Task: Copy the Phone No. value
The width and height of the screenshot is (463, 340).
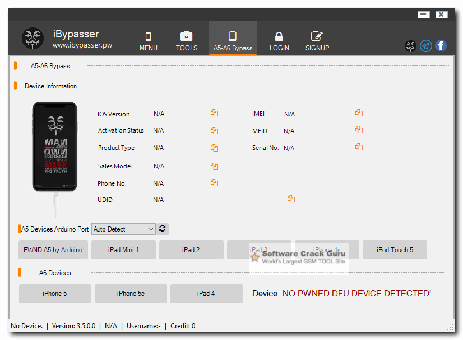Action: pos(214,183)
